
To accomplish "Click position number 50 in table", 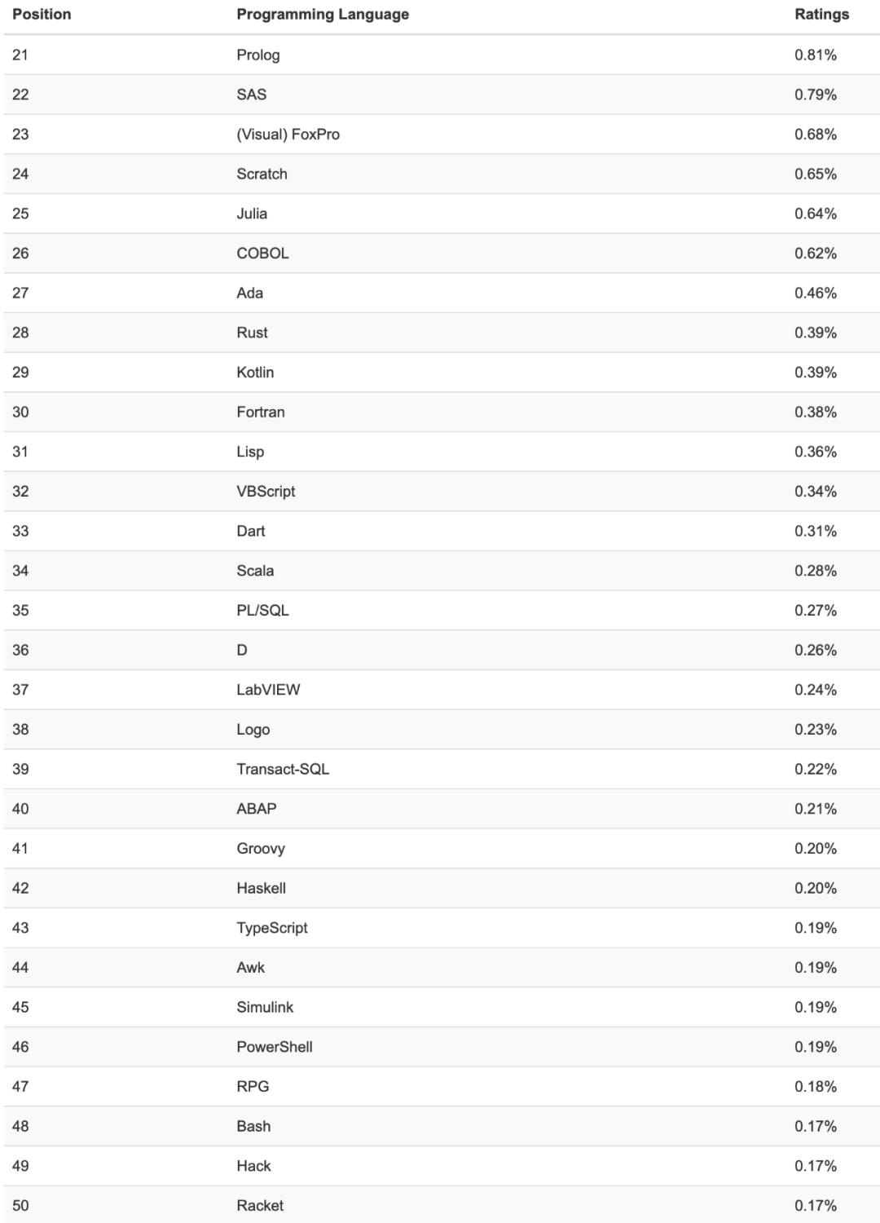I will tap(20, 1205).
